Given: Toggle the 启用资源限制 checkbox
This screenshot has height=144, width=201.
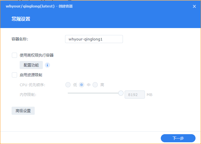Looking at the screenshot, I should point(14,75).
